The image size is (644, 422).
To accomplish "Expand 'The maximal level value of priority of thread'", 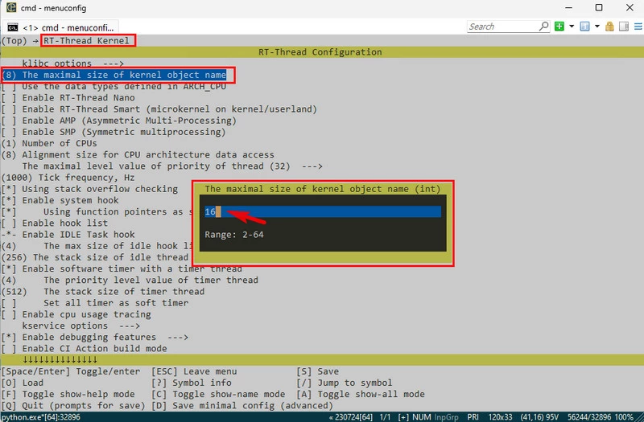I will (x=172, y=166).
